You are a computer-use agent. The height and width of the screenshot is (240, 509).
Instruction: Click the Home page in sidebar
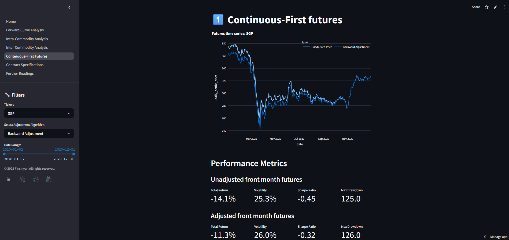(11, 22)
